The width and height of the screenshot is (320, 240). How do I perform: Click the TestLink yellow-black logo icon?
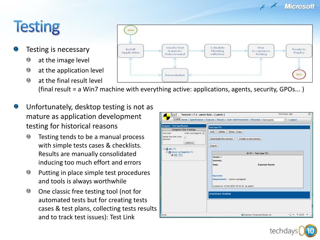(x=167, y=117)
